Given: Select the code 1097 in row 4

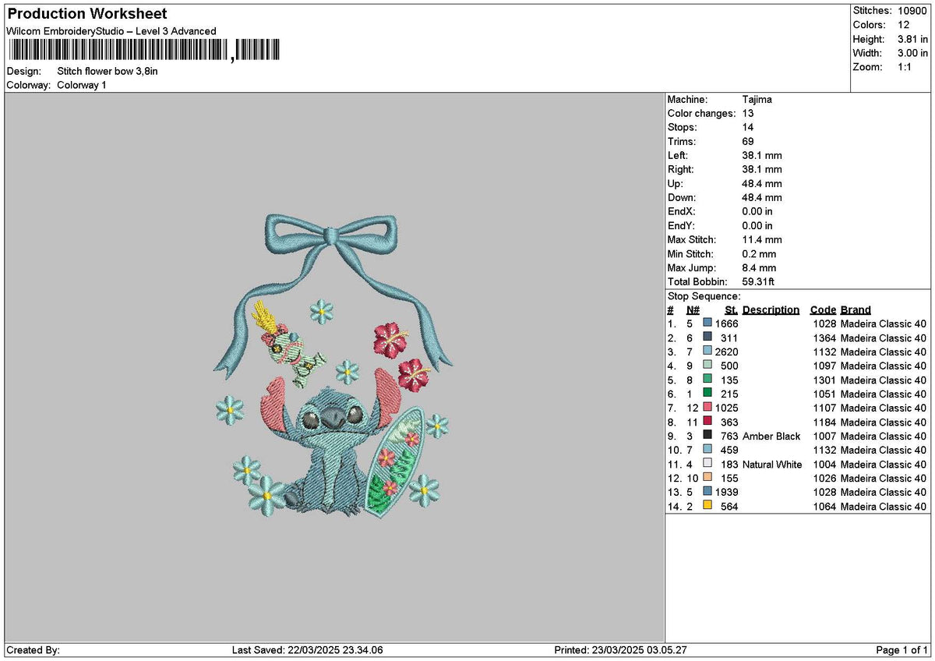Looking at the screenshot, I should coord(824,366).
